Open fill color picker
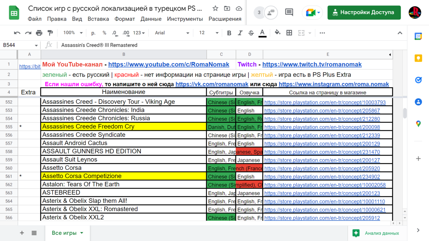 click(x=277, y=33)
